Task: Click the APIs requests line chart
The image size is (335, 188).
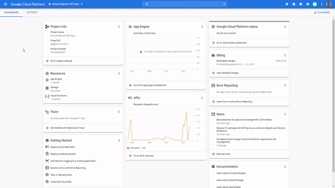Action: [x=162, y=126]
